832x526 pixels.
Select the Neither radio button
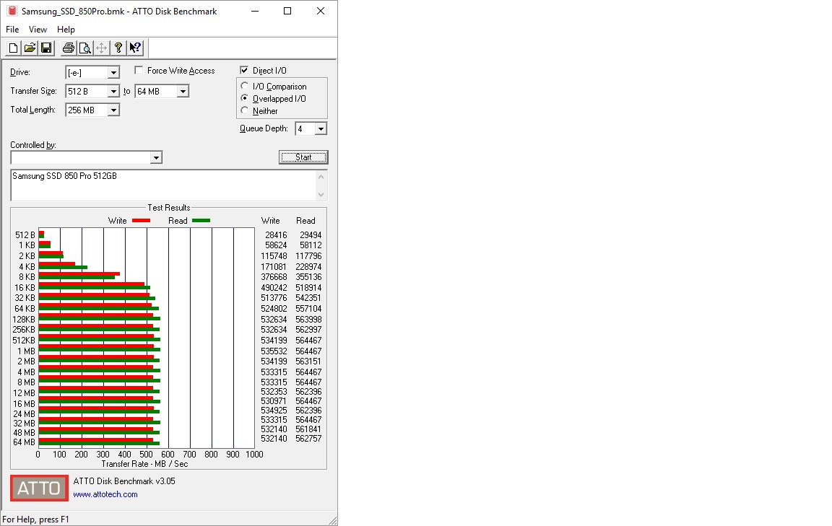[245, 110]
